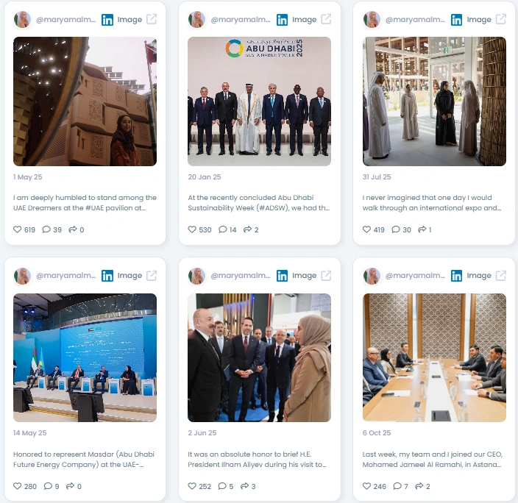
Task: Click @maryamalm handle on 31 Jul 25 post
Action: [x=415, y=19]
